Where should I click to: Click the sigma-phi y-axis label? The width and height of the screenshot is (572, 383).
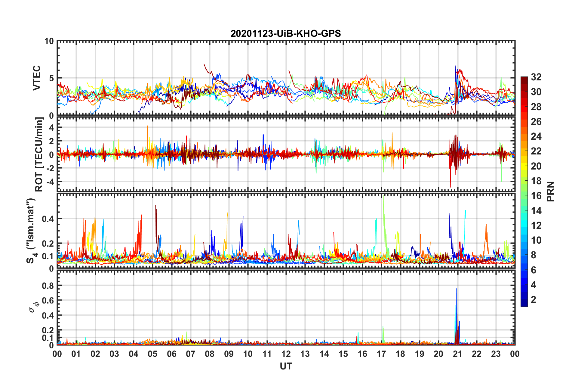pyautogui.click(x=34, y=307)
